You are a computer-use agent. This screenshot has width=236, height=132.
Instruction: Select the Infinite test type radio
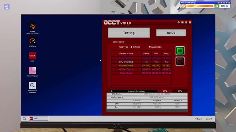point(132,47)
